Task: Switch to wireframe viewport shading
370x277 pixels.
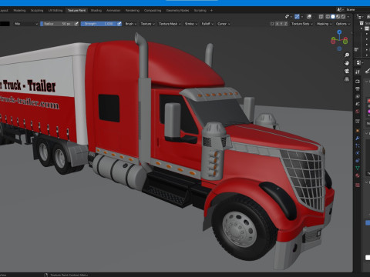Action: tap(328, 17)
